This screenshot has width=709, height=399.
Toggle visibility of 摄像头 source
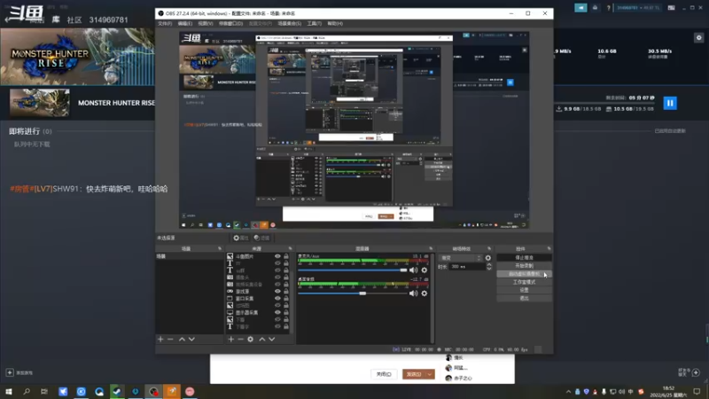(277, 278)
